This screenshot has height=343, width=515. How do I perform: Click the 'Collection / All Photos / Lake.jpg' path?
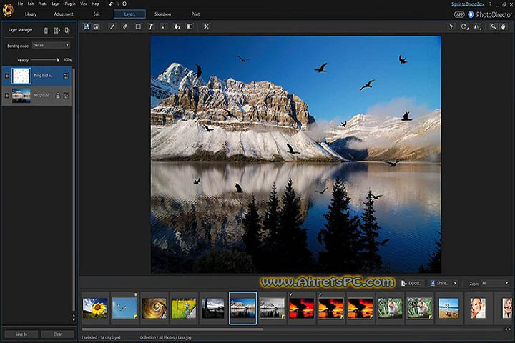(x=165, y=337)
